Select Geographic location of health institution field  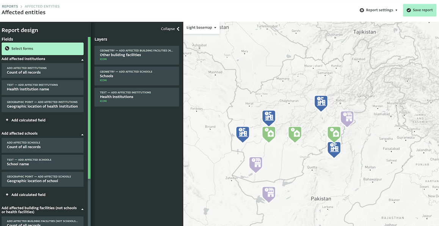42,104
